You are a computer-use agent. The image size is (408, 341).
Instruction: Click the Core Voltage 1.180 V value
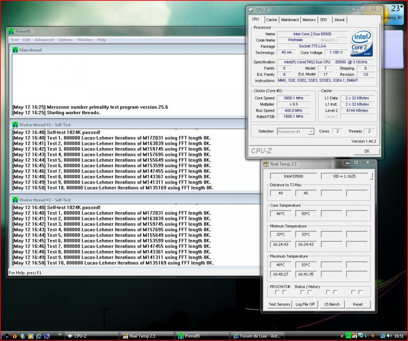coord(336,53)
